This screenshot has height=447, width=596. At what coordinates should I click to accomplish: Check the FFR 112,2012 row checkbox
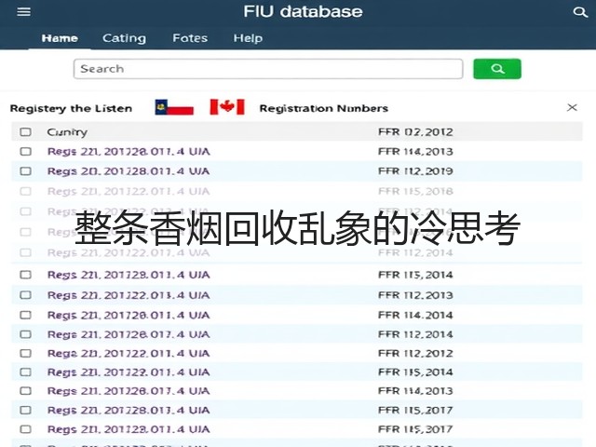(25, 353)
